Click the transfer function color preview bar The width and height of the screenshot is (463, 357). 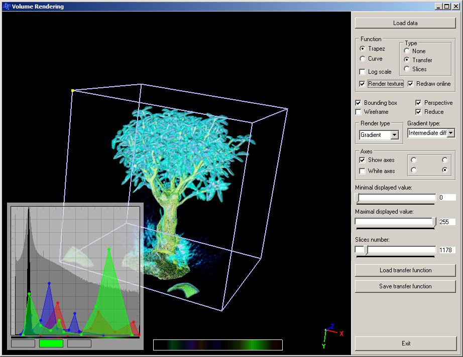218,345
